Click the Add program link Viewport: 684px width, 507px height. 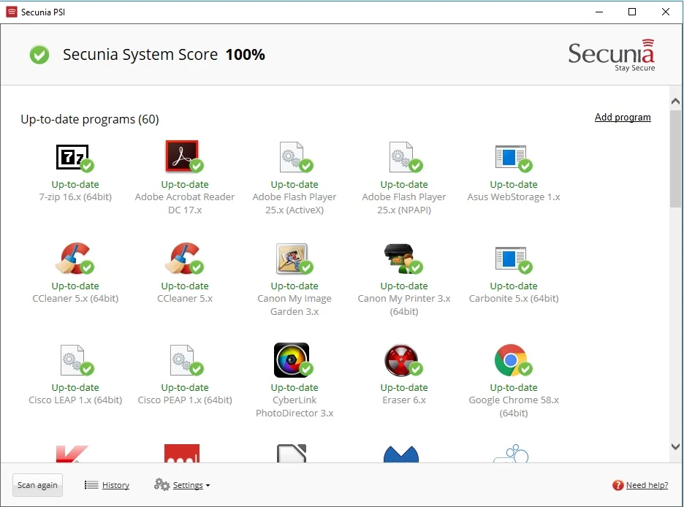pos(623,118)
